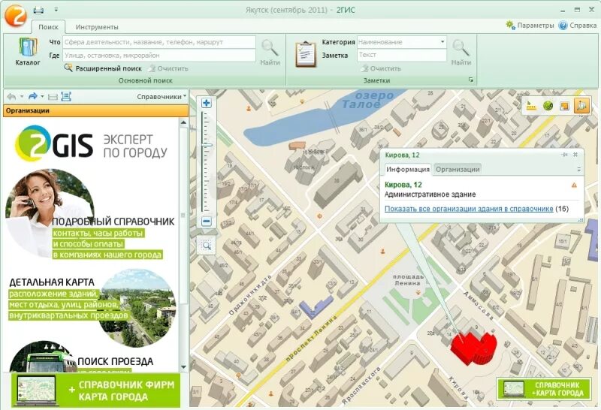Open the info card tabs overflow arrow
This screenshot has height=410, width=601.
(x=578, y=170)
